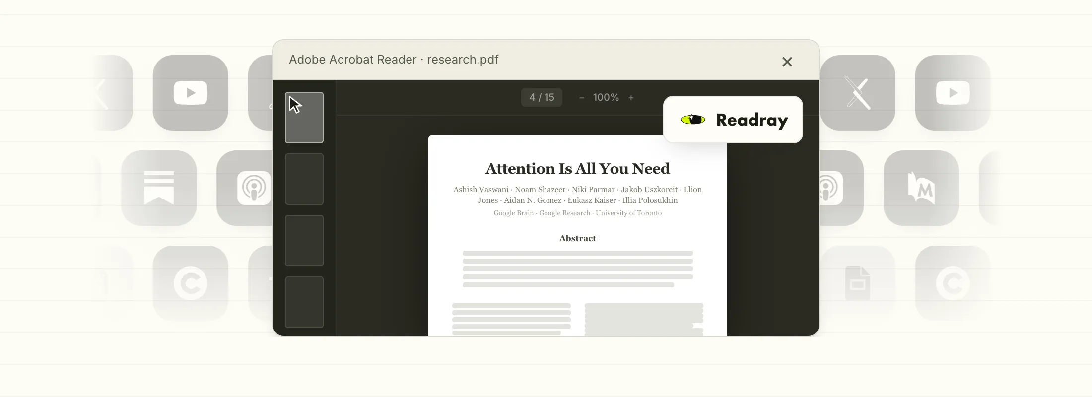Click the faded slides document icon
Screen dimensions: 1092x397
click(858, 283)
